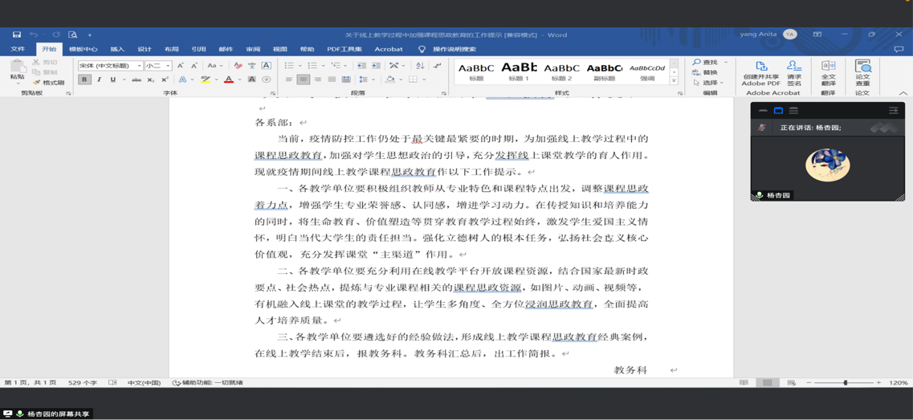Open the Insert (插入) ribbon tab
The height and width of the screenshot is (420, 913).
(117, 49)
